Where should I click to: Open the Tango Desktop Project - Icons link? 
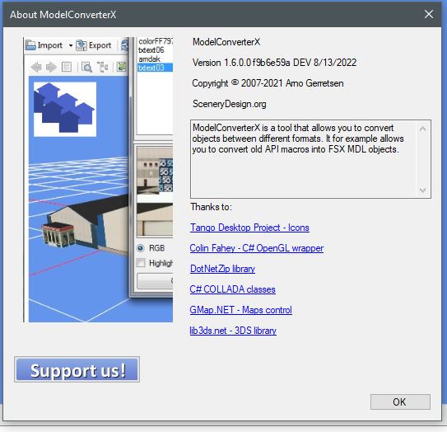249,228
